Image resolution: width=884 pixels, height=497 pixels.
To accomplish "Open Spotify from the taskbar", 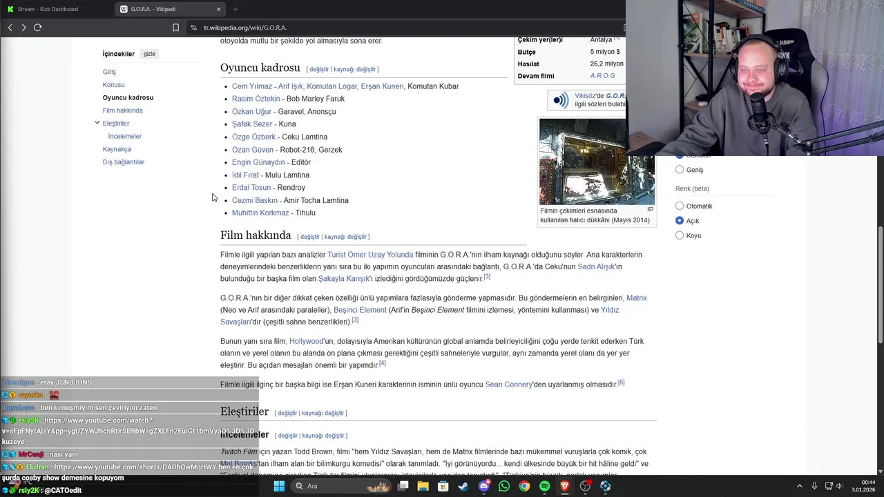I will point(544,486).
